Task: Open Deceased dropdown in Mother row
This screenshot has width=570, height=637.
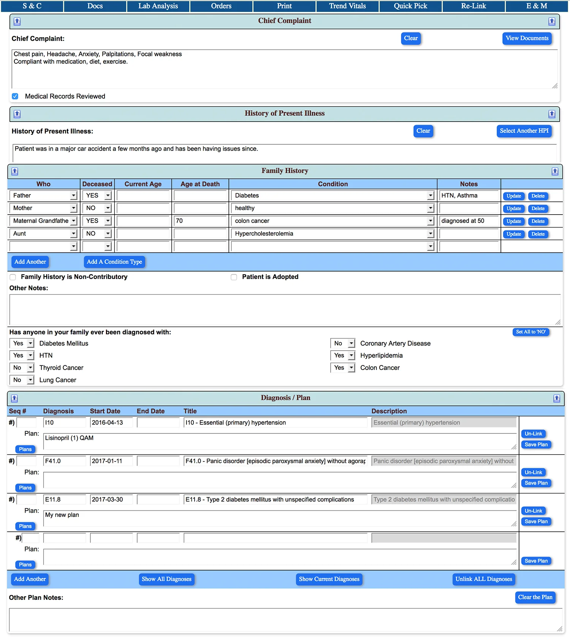Action: (x=97, y=208)
